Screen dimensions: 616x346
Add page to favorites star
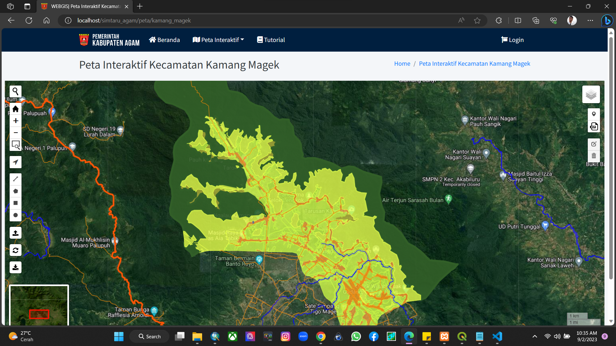(477, 21)
